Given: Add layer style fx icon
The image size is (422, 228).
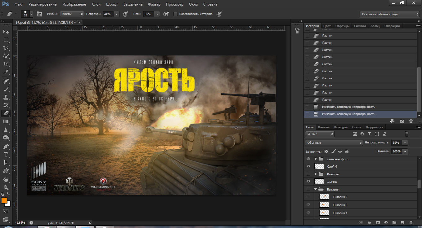Looking at the screenshot, I should click(x=370, y=222).
